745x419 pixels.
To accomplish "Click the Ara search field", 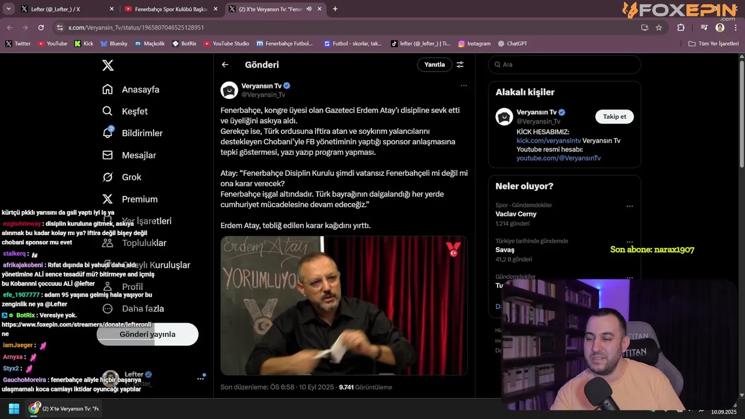I will click(x=565, y=65).
